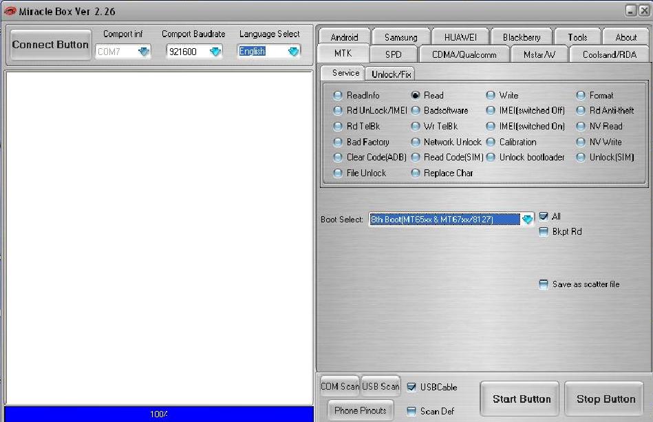Open the Comport Baudrate dropdown arrow
The width and height of the screenshot is (653, 422).
coord(215,52)
